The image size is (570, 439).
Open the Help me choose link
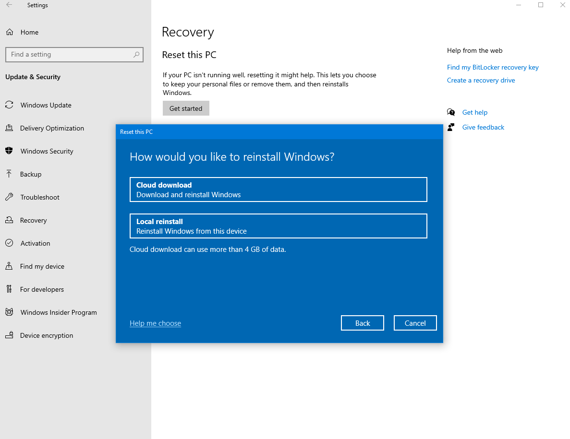155,323
